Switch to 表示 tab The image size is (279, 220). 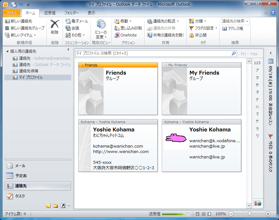pyautogui.click(x=91, y=13)
